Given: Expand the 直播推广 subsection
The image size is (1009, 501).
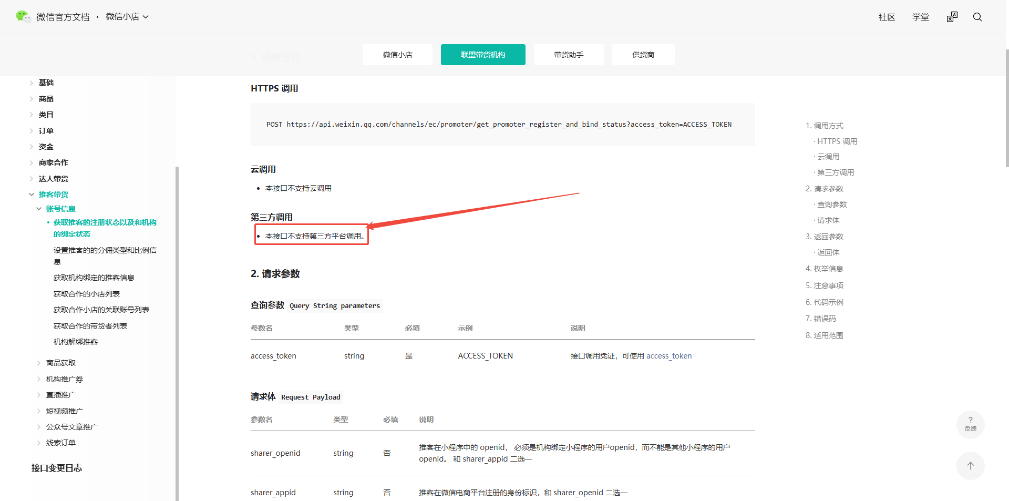Looking at the screenshot, I should [x=39, y=395].
